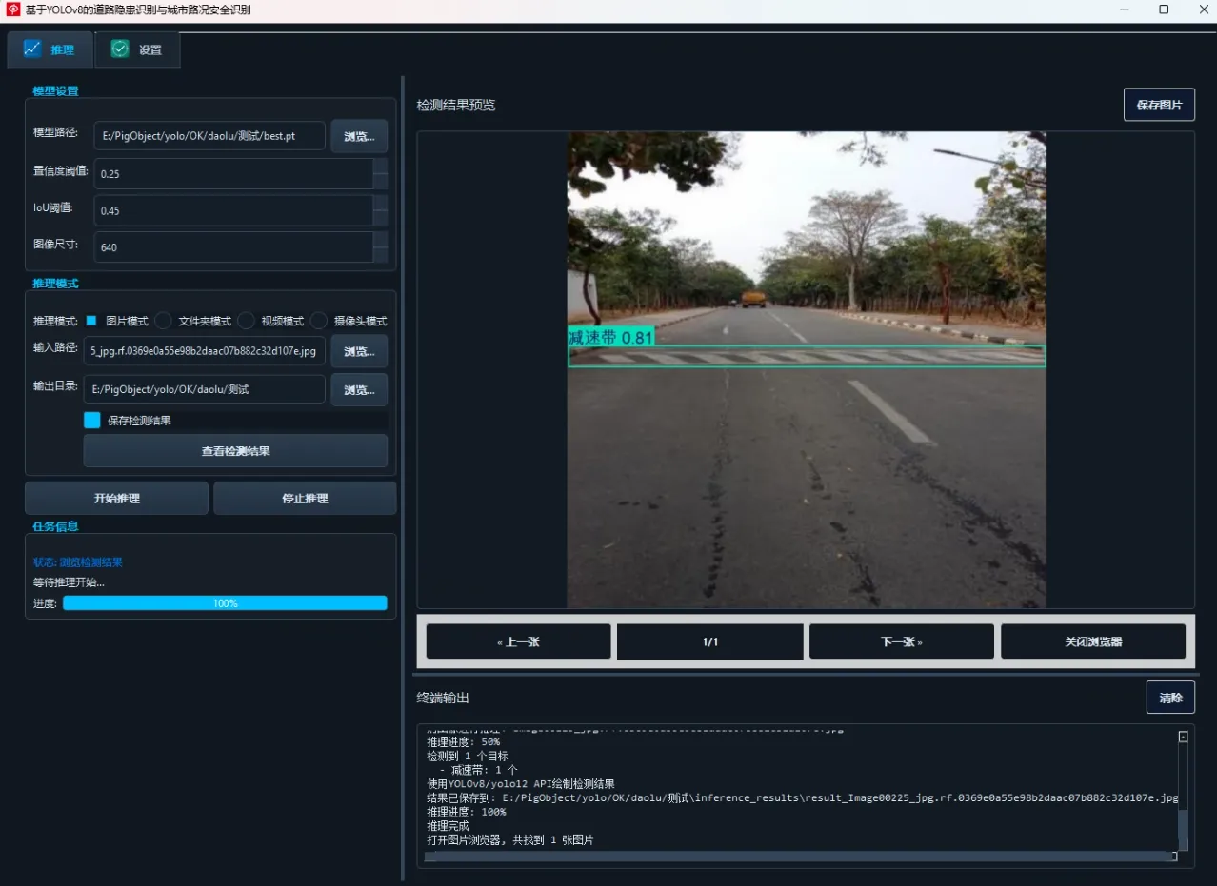
Task: Click 保存图片 to save the result
Action: point(1159,105)
